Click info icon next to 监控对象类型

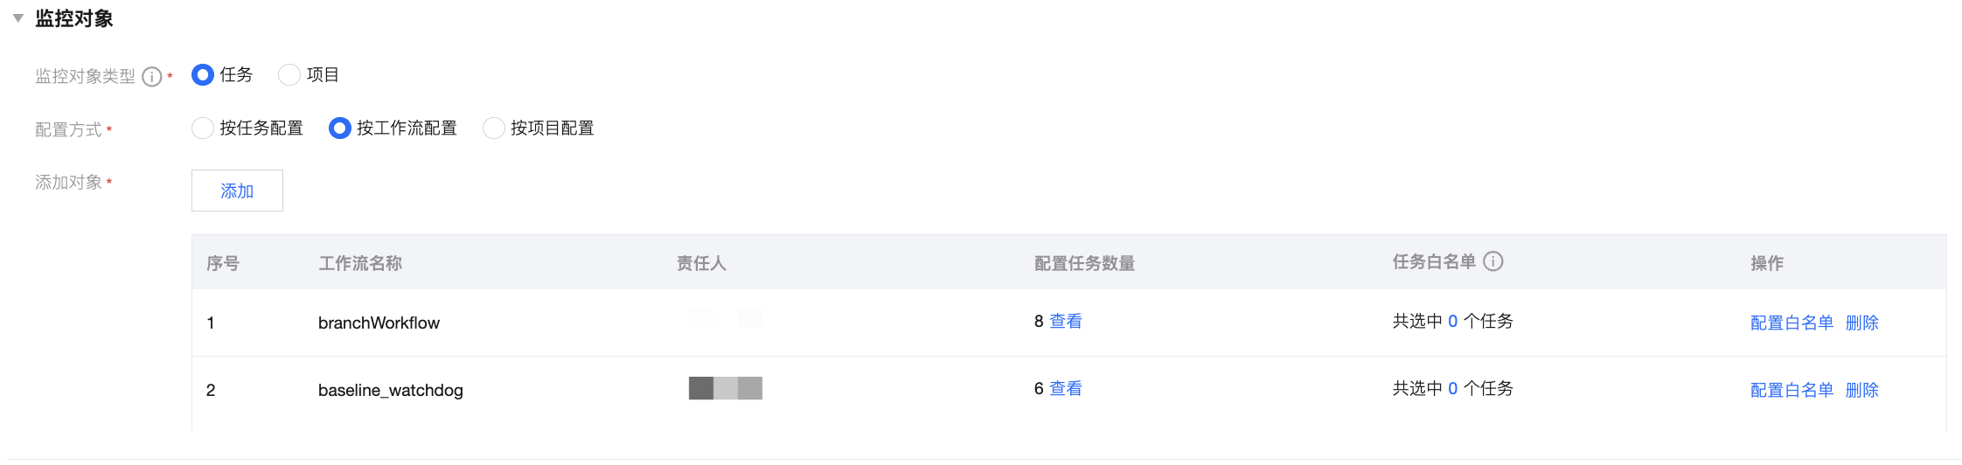(152, 77)
